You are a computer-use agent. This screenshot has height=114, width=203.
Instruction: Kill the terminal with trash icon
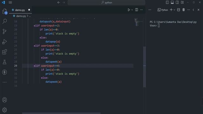pos(184,10)
